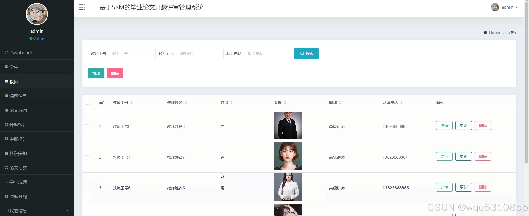This screenshot has width=529, height=216.
Task: Open the 学生 section in sidebar
Action: [37, 67]
